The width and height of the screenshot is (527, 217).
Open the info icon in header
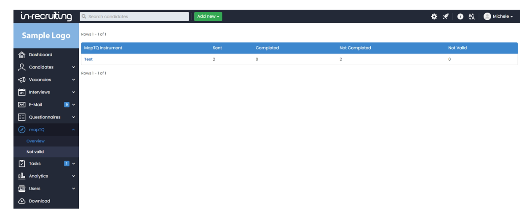(460, 16)
